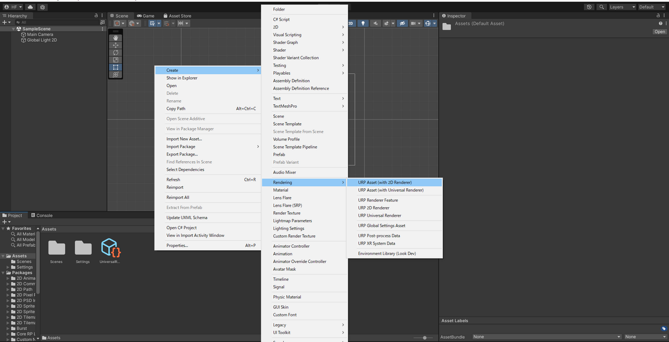
Task: Click Show in Explorer menu item
Action: [209, 78]
